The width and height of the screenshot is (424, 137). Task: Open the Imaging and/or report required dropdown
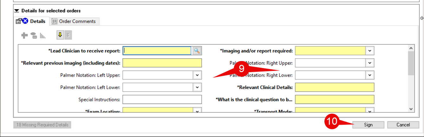[370, 51]
